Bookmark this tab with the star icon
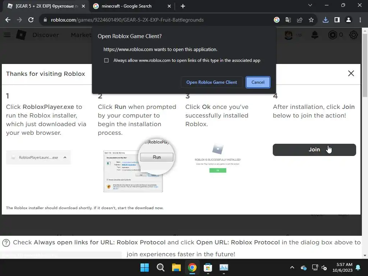 311,20
